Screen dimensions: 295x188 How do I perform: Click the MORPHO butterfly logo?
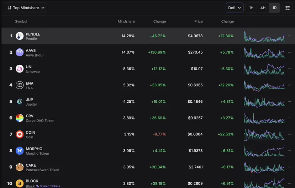coord(20,151)
